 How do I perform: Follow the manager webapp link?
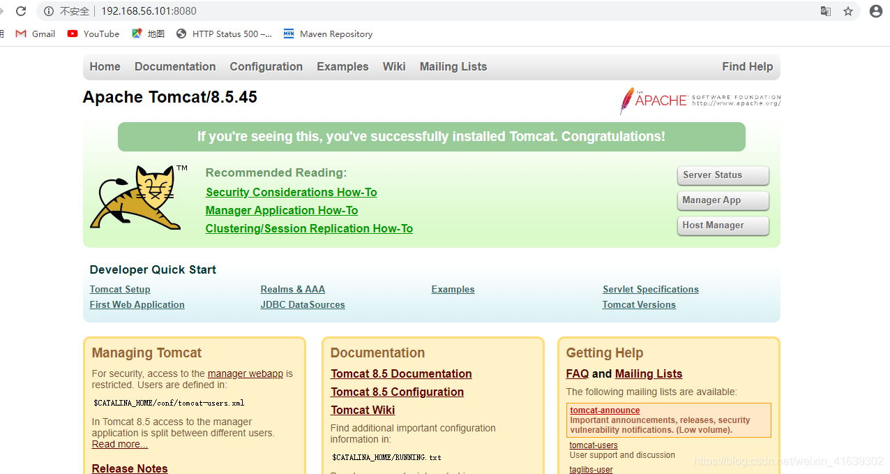tap(246, 374)
